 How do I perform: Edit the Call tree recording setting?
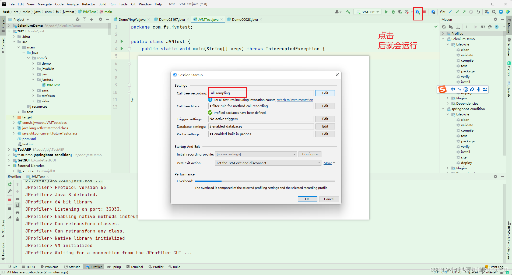tap(325, 93)
